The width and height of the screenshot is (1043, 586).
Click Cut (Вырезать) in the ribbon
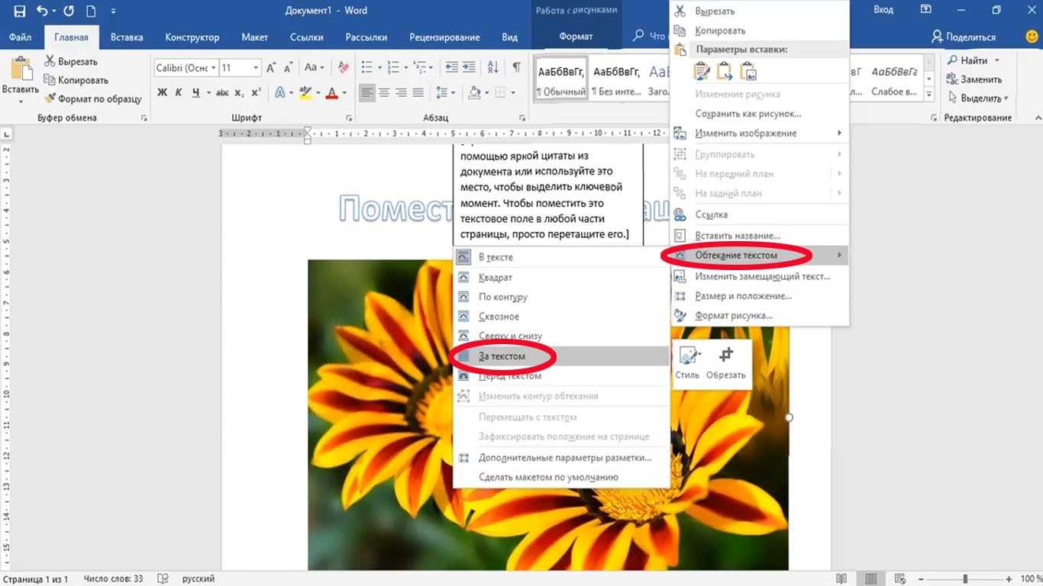(71, 61)
